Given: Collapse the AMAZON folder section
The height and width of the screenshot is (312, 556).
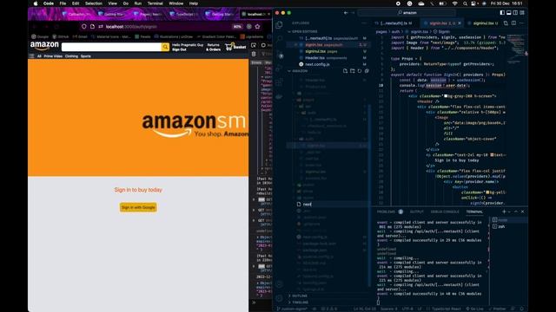Looking at the screenshot, I should point(298,71).
